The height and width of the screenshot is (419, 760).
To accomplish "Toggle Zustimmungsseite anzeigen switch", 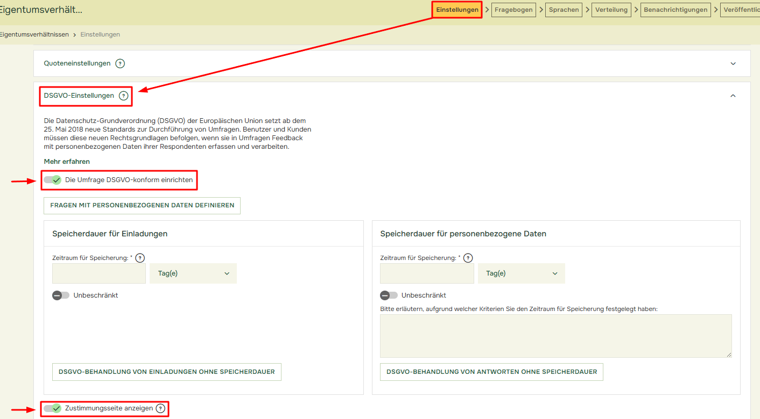I will pyautogui.click(x=53, y=408).
